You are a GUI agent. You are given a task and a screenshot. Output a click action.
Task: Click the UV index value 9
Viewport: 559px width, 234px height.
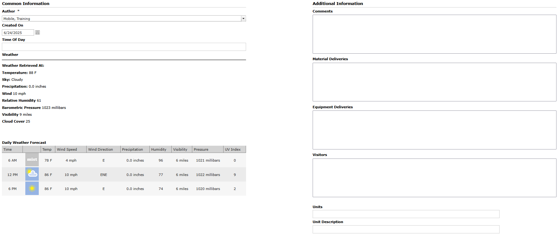click(x=235, y=175)
